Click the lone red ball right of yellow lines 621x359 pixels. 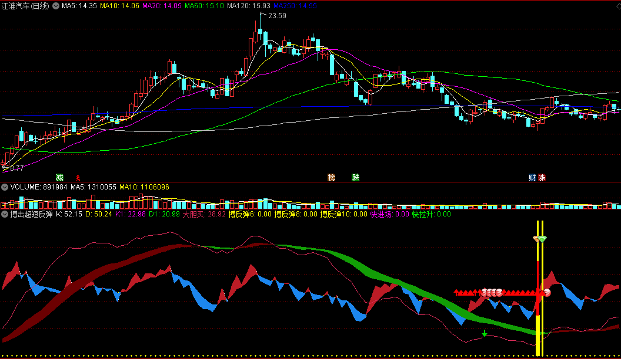coord(547,293)
